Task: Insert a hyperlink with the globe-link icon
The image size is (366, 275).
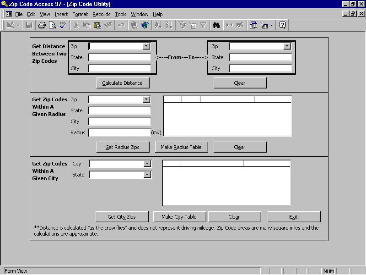Action: click(135, 25)
